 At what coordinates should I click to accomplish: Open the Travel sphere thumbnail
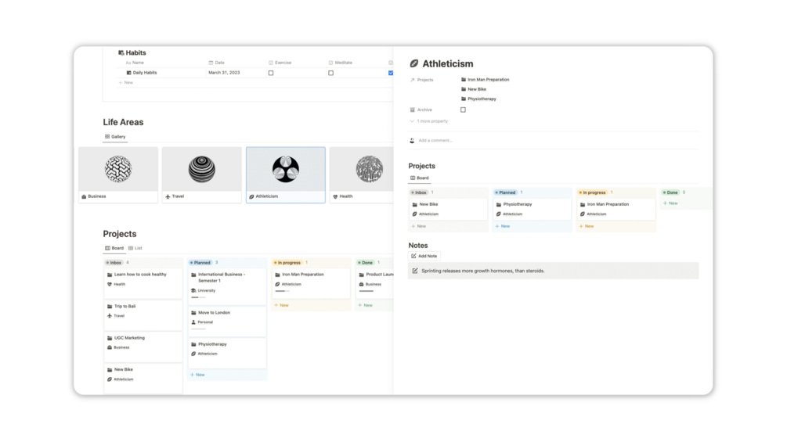pyautogui.click(x=202, y=169)
